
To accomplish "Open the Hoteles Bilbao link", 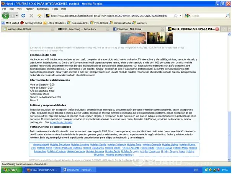I will coord(113,148).
